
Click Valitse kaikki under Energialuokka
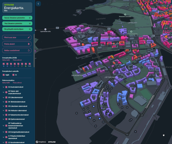(x=6, y=60)
